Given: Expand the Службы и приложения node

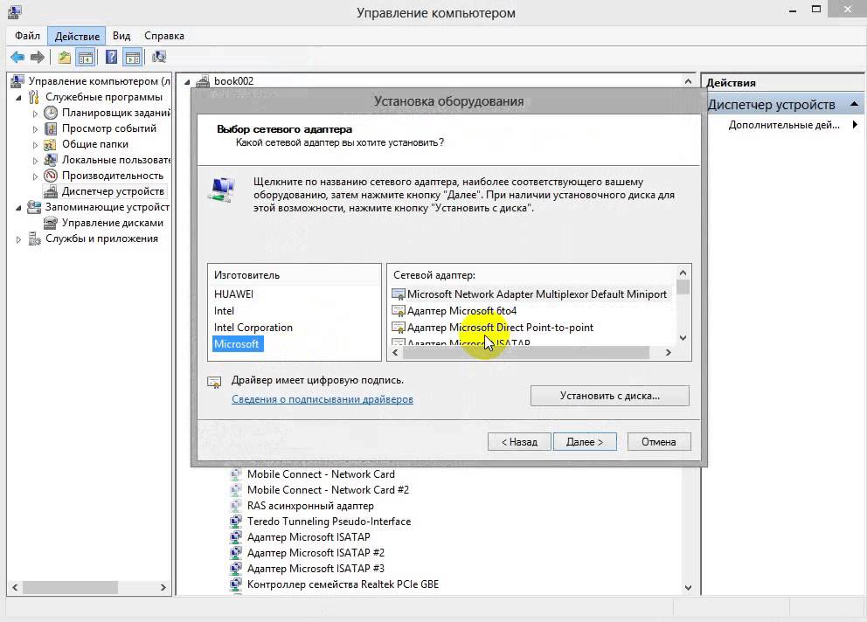Looking at the screenshot, I should 18,239.
